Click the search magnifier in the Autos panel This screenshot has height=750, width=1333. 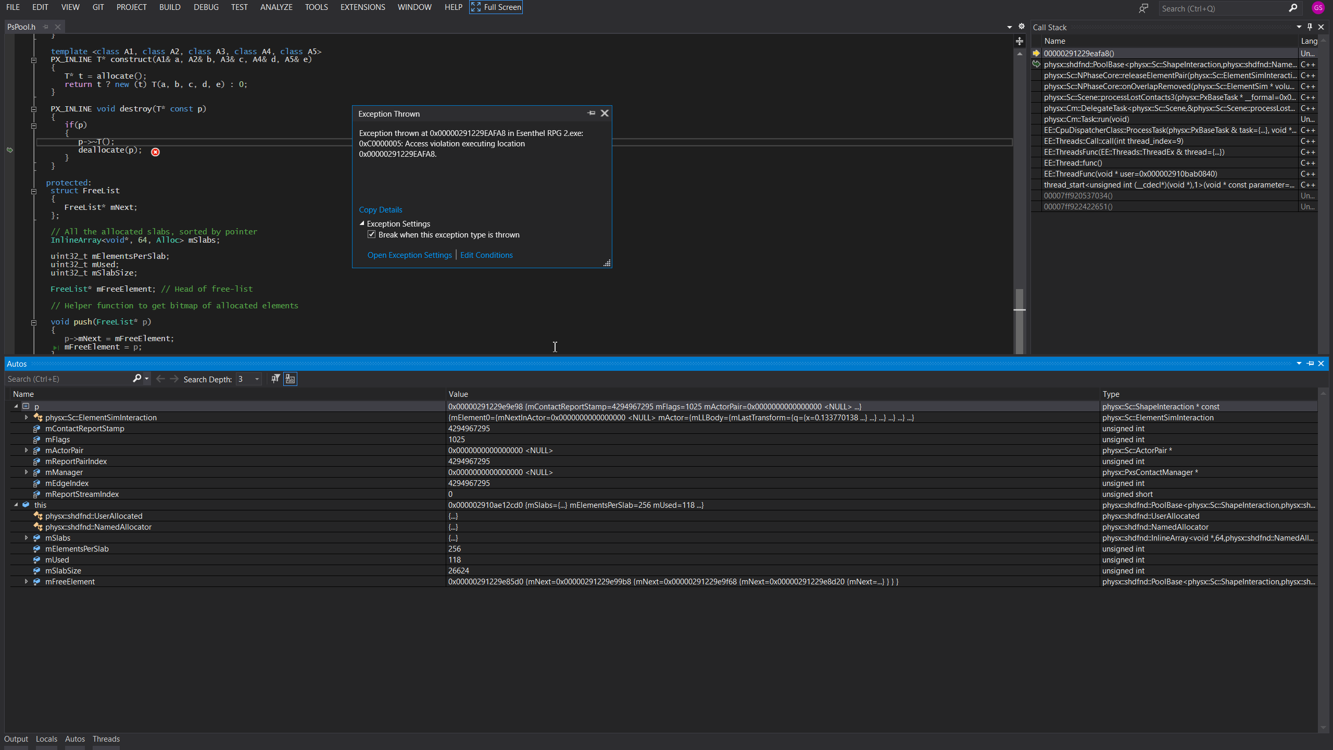coord(136,379)
